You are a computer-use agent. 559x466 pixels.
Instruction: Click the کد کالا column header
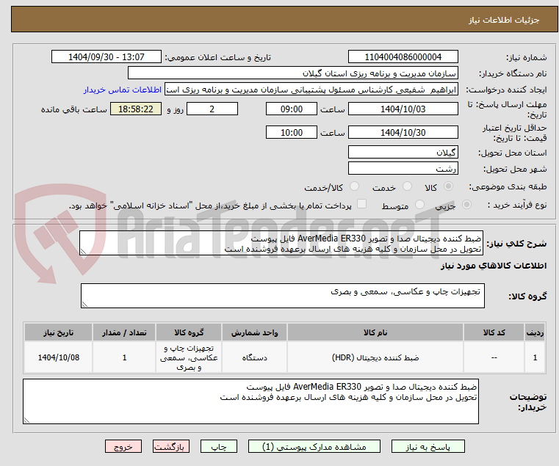click(494, 332)
